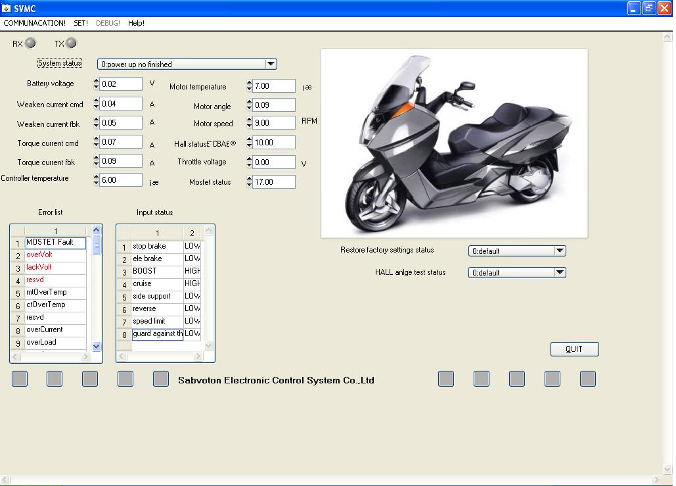Open the COMMUNACATION! menu
The image size is (676, 486).
[34, 23]
